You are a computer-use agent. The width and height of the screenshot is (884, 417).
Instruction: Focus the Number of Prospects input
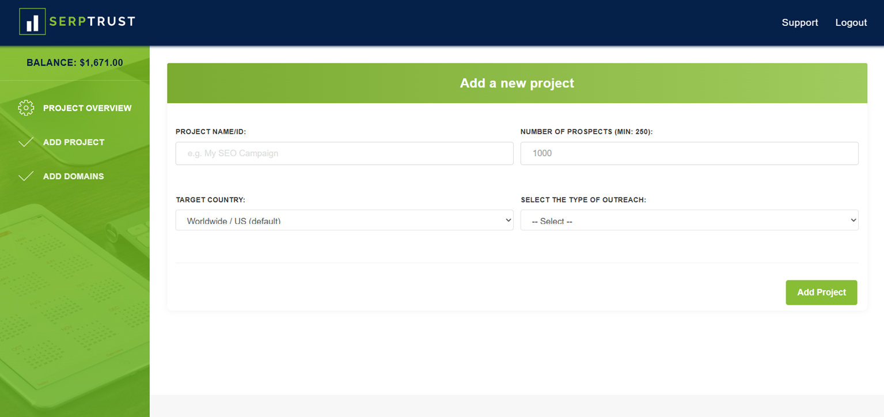coord(689,153)
